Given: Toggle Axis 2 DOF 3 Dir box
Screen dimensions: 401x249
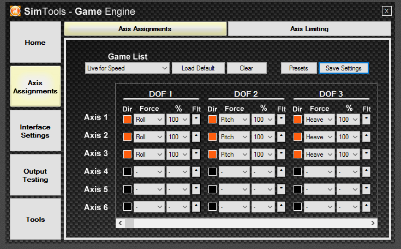Looking at the screenshot, I should pyautogui.click(x=297, y=137).
